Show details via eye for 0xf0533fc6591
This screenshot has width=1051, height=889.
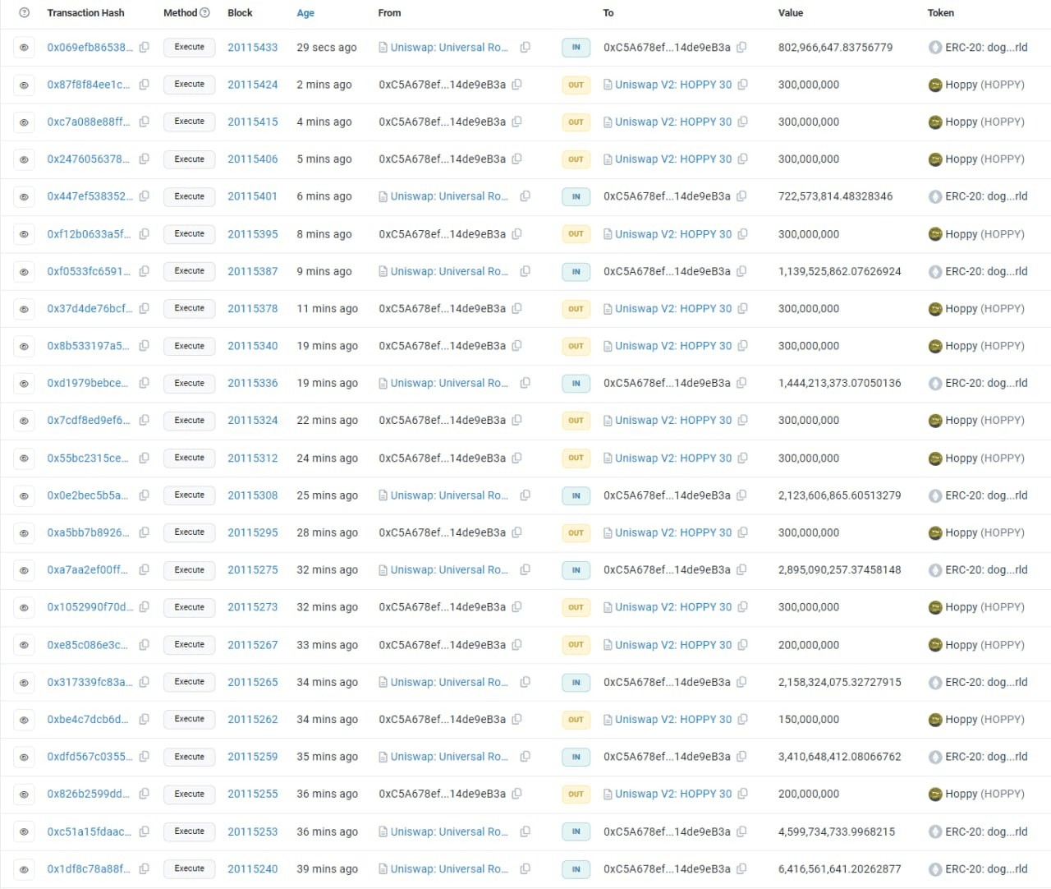24,271
